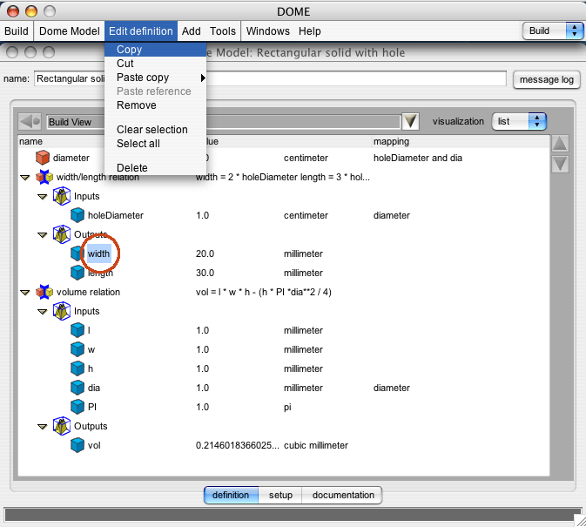Open the Build mode dropdown at top right

coord(553,30)
